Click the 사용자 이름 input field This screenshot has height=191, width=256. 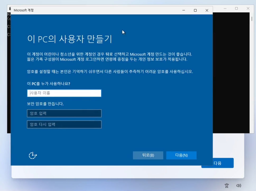click(64, 93)
